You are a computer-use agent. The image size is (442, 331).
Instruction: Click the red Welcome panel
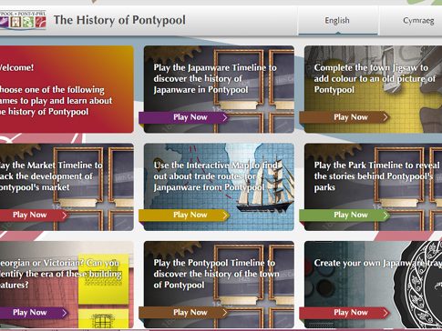(x=67, y=89)
